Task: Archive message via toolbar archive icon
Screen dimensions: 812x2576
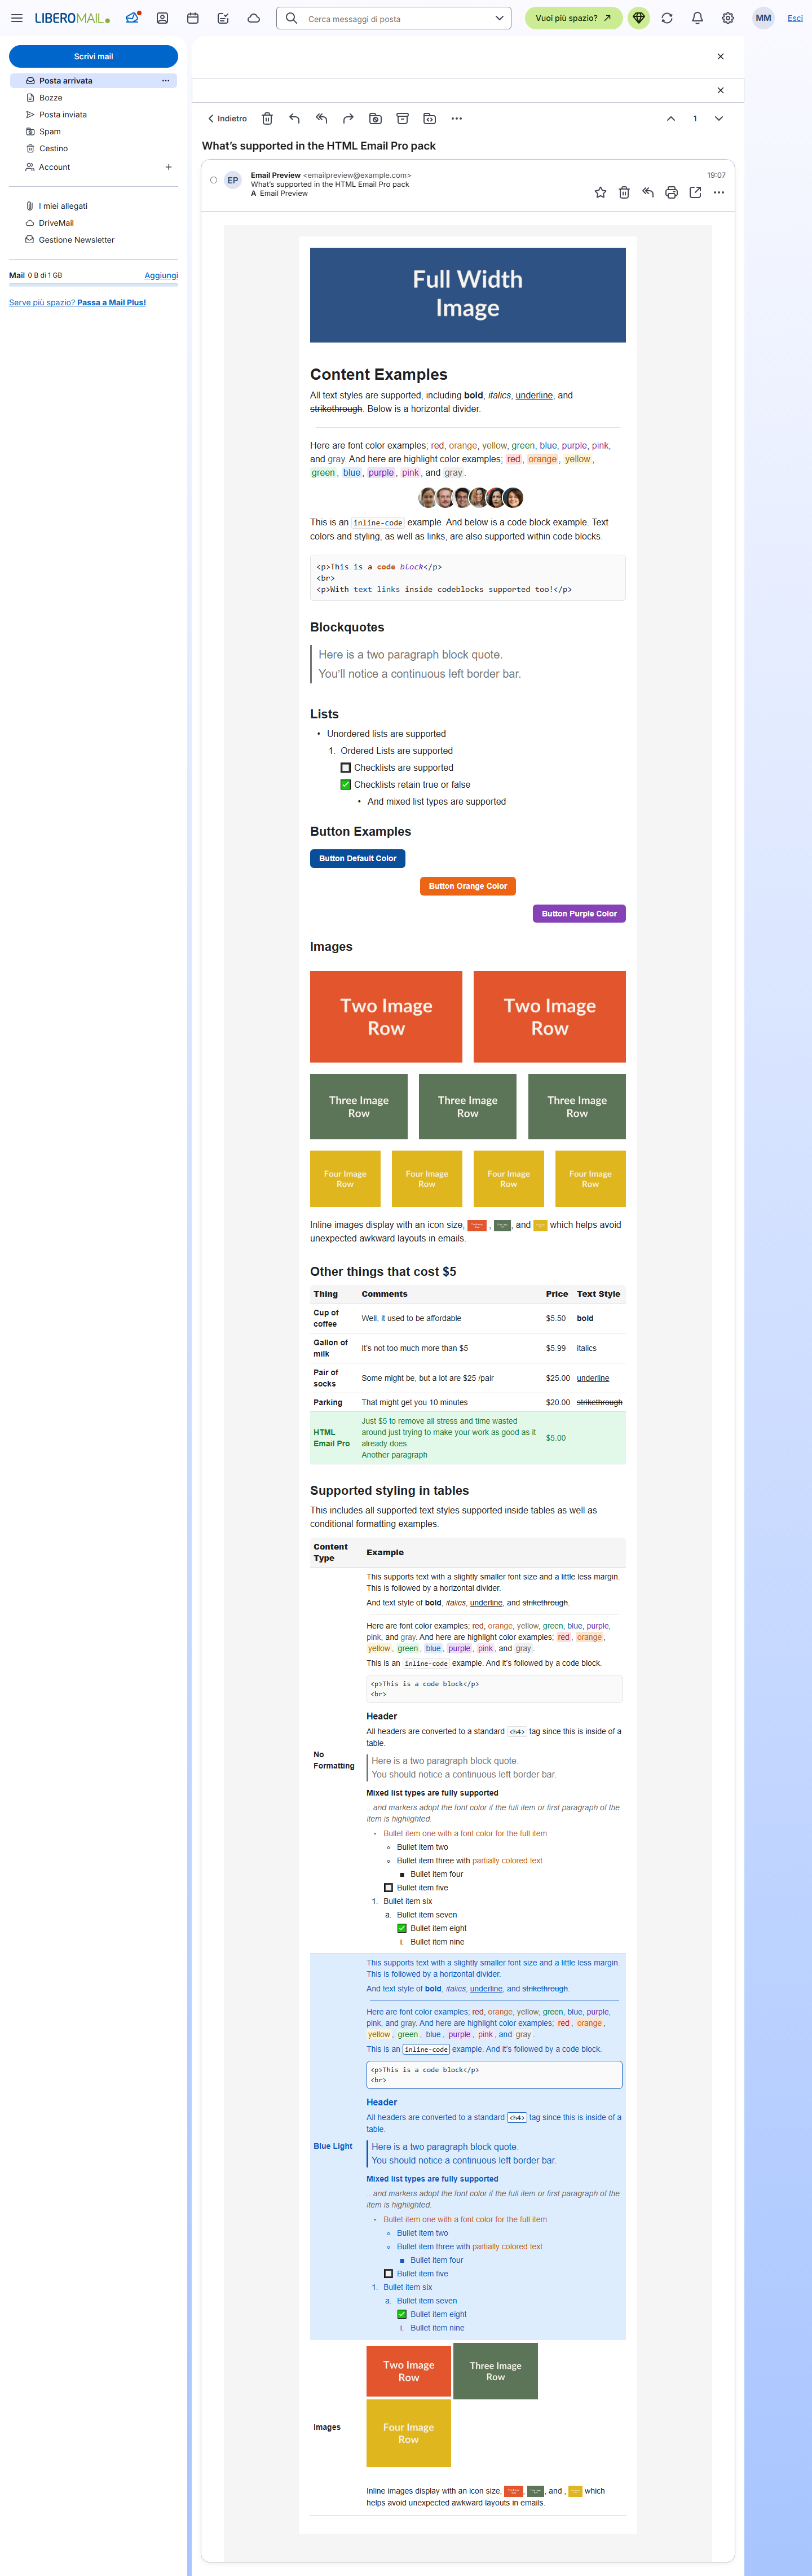Action: tap(403, 118)
